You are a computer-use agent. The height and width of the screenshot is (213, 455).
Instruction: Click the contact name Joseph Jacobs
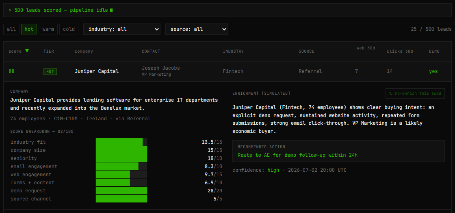click(161, 68)
